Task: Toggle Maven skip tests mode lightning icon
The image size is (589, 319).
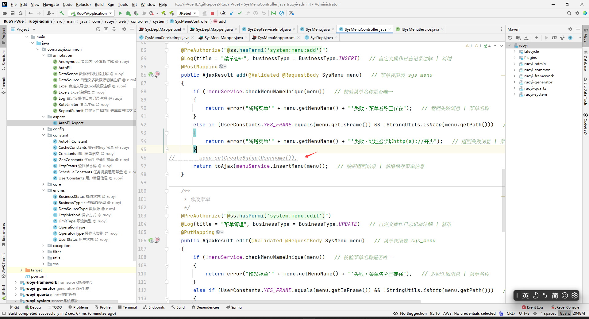Action: click(570, 38)
